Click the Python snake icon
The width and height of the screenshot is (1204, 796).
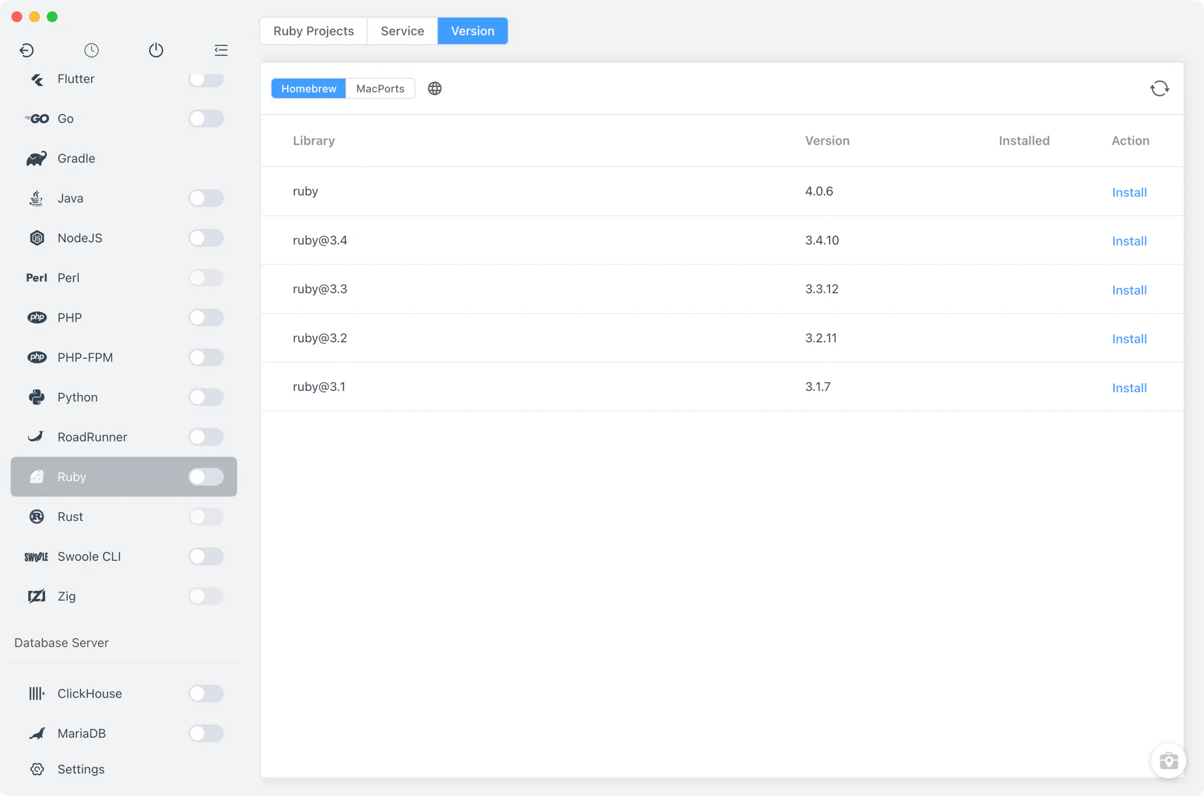[36, 397]
